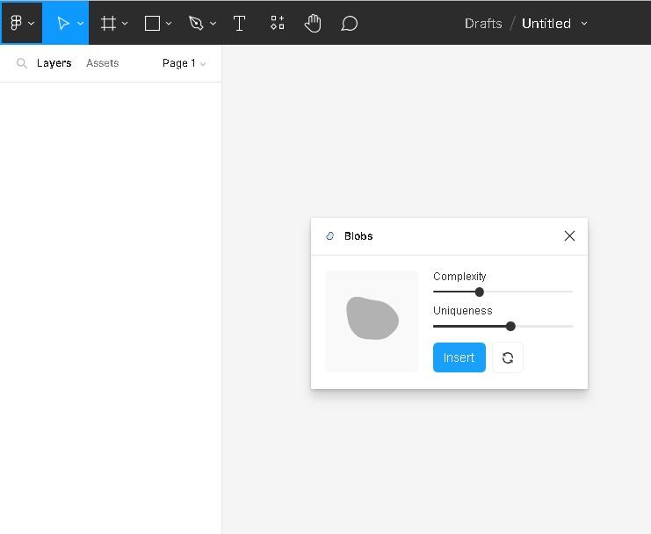Select the Move tool

pos(63,24)
